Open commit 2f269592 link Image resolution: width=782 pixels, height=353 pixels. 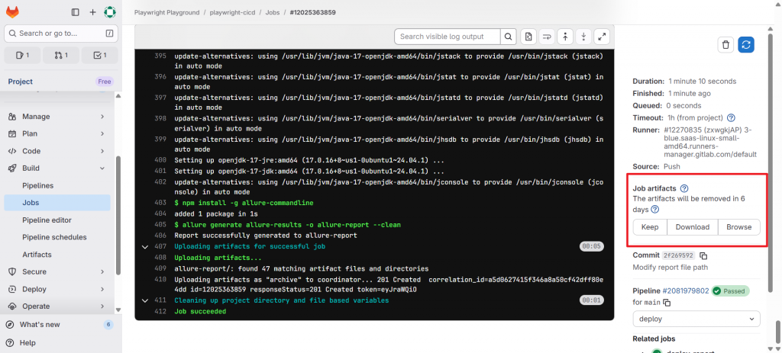point(678,255)
